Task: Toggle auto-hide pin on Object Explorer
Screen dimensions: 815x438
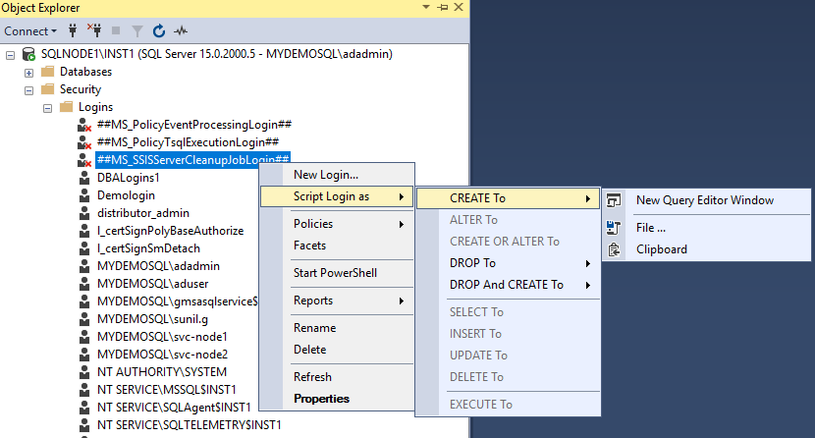Action: 443,7
